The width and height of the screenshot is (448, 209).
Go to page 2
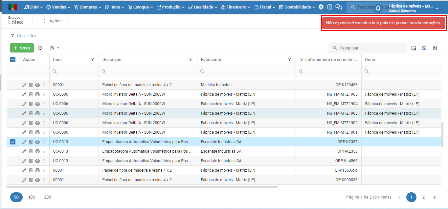(x=424, y=197)
